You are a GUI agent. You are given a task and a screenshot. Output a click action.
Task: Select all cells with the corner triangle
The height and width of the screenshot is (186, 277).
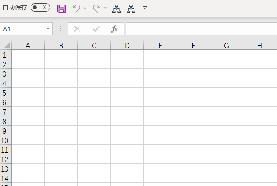(7, 45)
